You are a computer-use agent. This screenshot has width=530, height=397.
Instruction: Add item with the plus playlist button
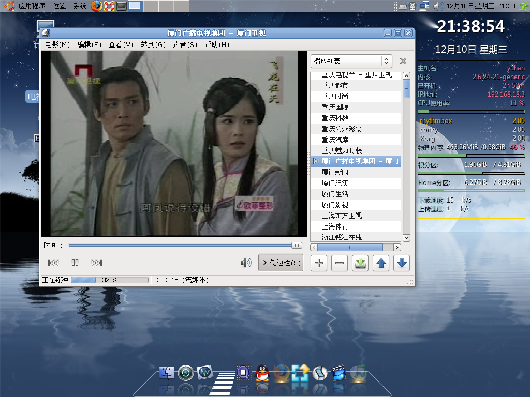[x=318, y=263]
